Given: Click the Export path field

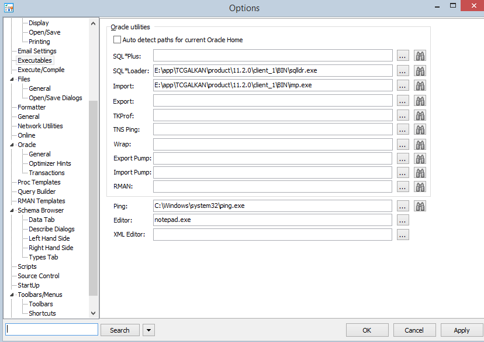Looking at the screenshot, I should [x=273, y=101].
